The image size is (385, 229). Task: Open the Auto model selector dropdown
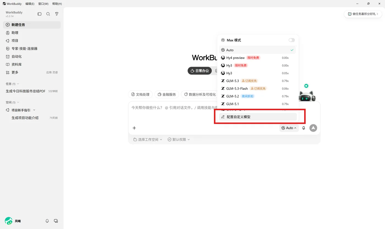tap(289, 128)
